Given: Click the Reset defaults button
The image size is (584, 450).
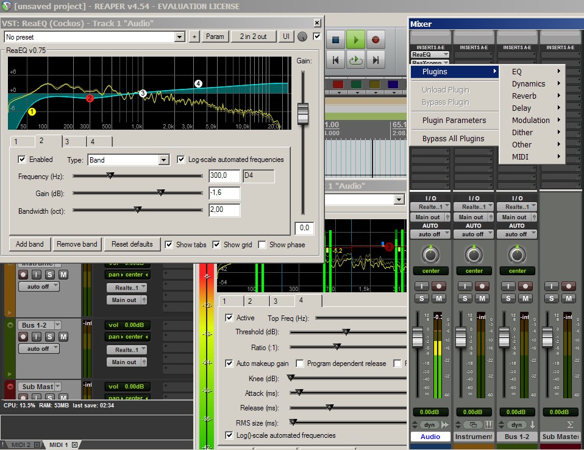Looking at the screenshot, I should point(132,244).
